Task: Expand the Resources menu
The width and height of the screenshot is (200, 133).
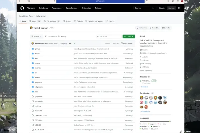Action: tap(58, 8)
